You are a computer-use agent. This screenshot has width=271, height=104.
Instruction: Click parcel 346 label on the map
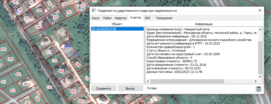click(x=25, y=84)
